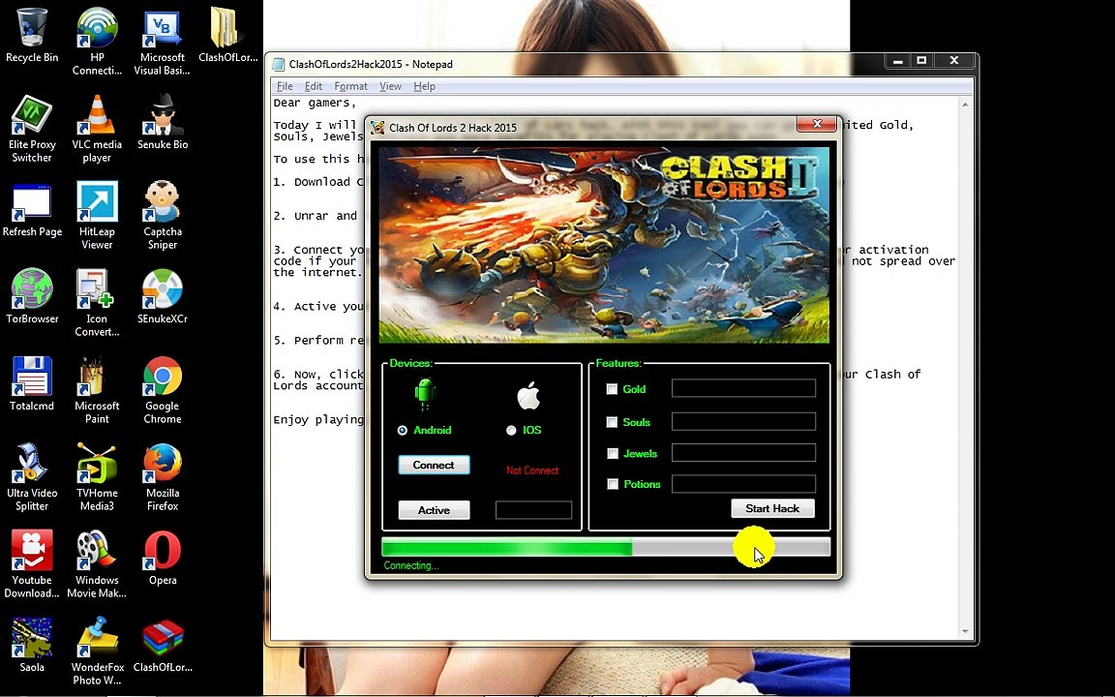The image size is (1115, 697).
Task: Open the Notepad View menu
Action: click(390, 86)
